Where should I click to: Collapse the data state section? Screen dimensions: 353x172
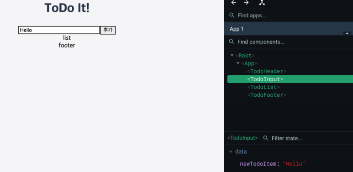231,152
